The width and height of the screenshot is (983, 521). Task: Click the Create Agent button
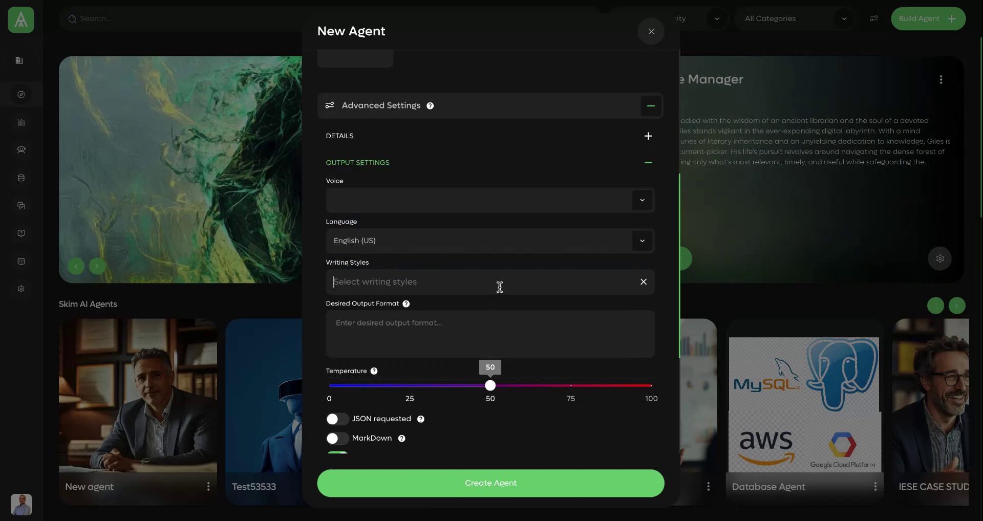point(490,483)
